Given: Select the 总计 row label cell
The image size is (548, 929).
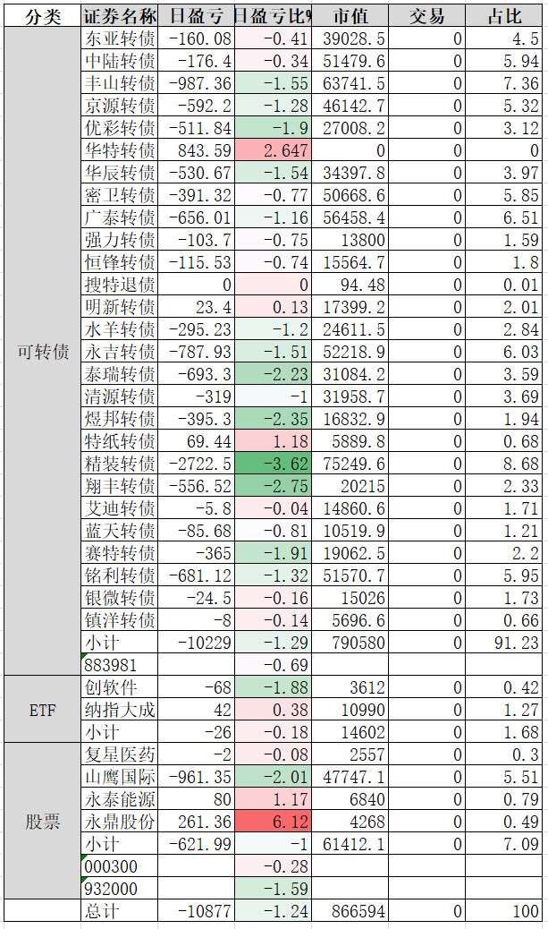Looking at the screenshot, I should pyautogui.click(x=119, y=911).
